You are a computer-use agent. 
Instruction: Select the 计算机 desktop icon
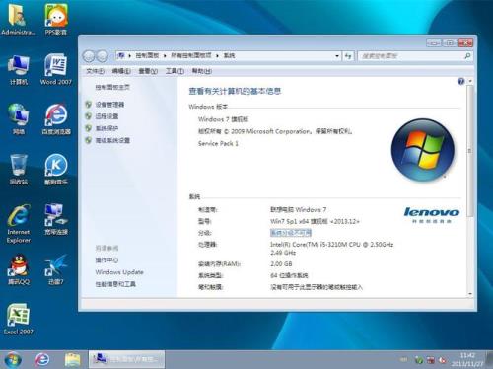[19, 70]
